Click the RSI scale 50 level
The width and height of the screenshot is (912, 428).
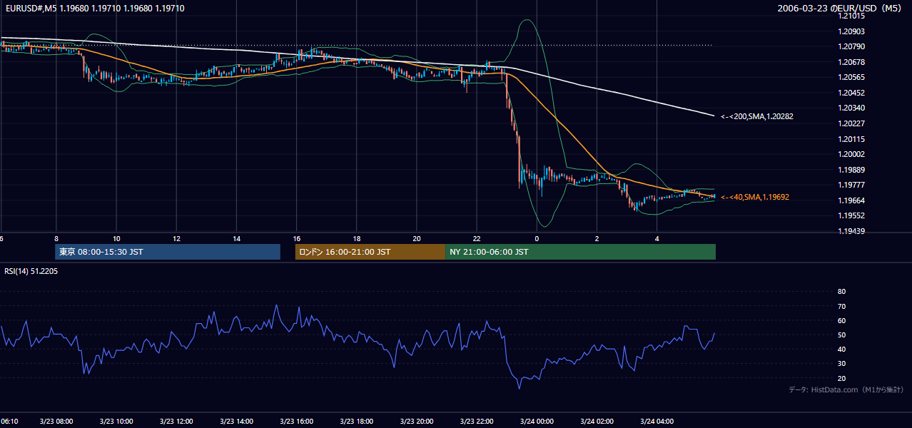coord(842,335)
